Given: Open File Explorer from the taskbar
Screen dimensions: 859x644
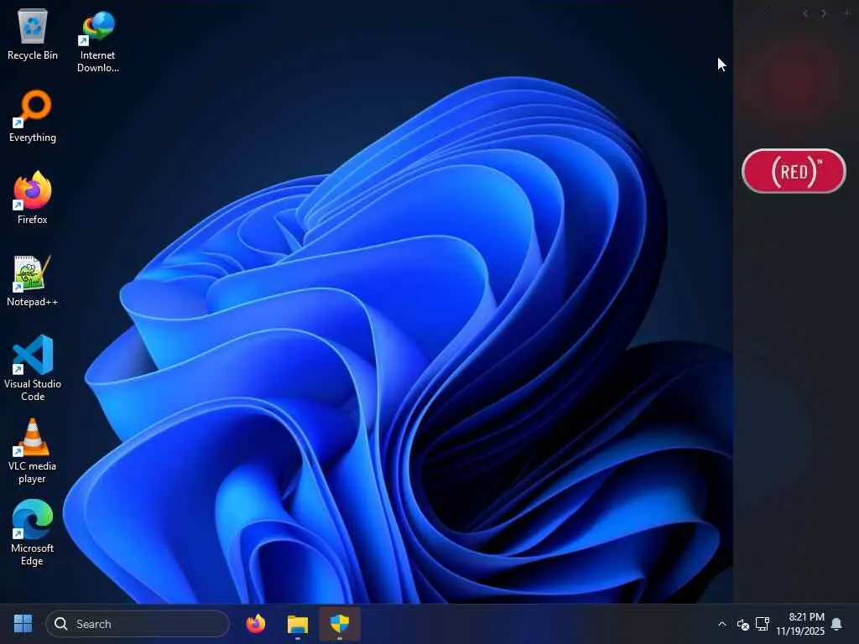Looking at the screenshot, I should pos(298,624).
